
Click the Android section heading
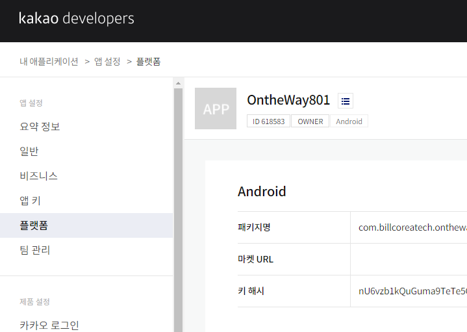[262, 191]
